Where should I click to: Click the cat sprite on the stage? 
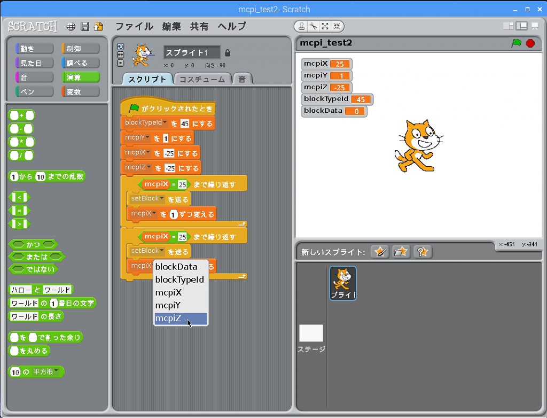418,145
